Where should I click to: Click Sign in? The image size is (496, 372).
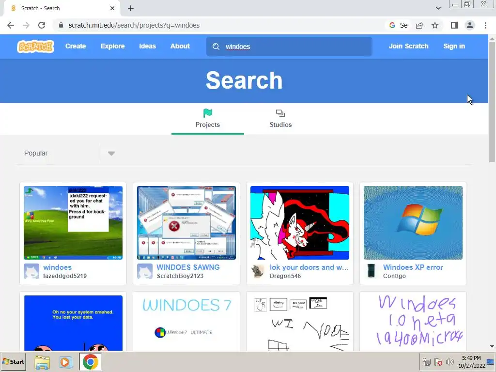[x=454, y=46]
